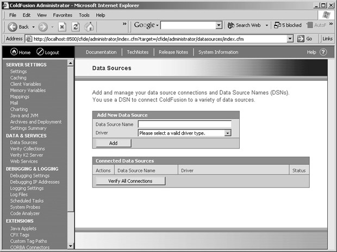Open the File menu
This screenshot has height=252, width=337.
[x=13, y=15]
